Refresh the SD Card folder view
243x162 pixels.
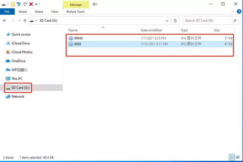coord(175,21)
